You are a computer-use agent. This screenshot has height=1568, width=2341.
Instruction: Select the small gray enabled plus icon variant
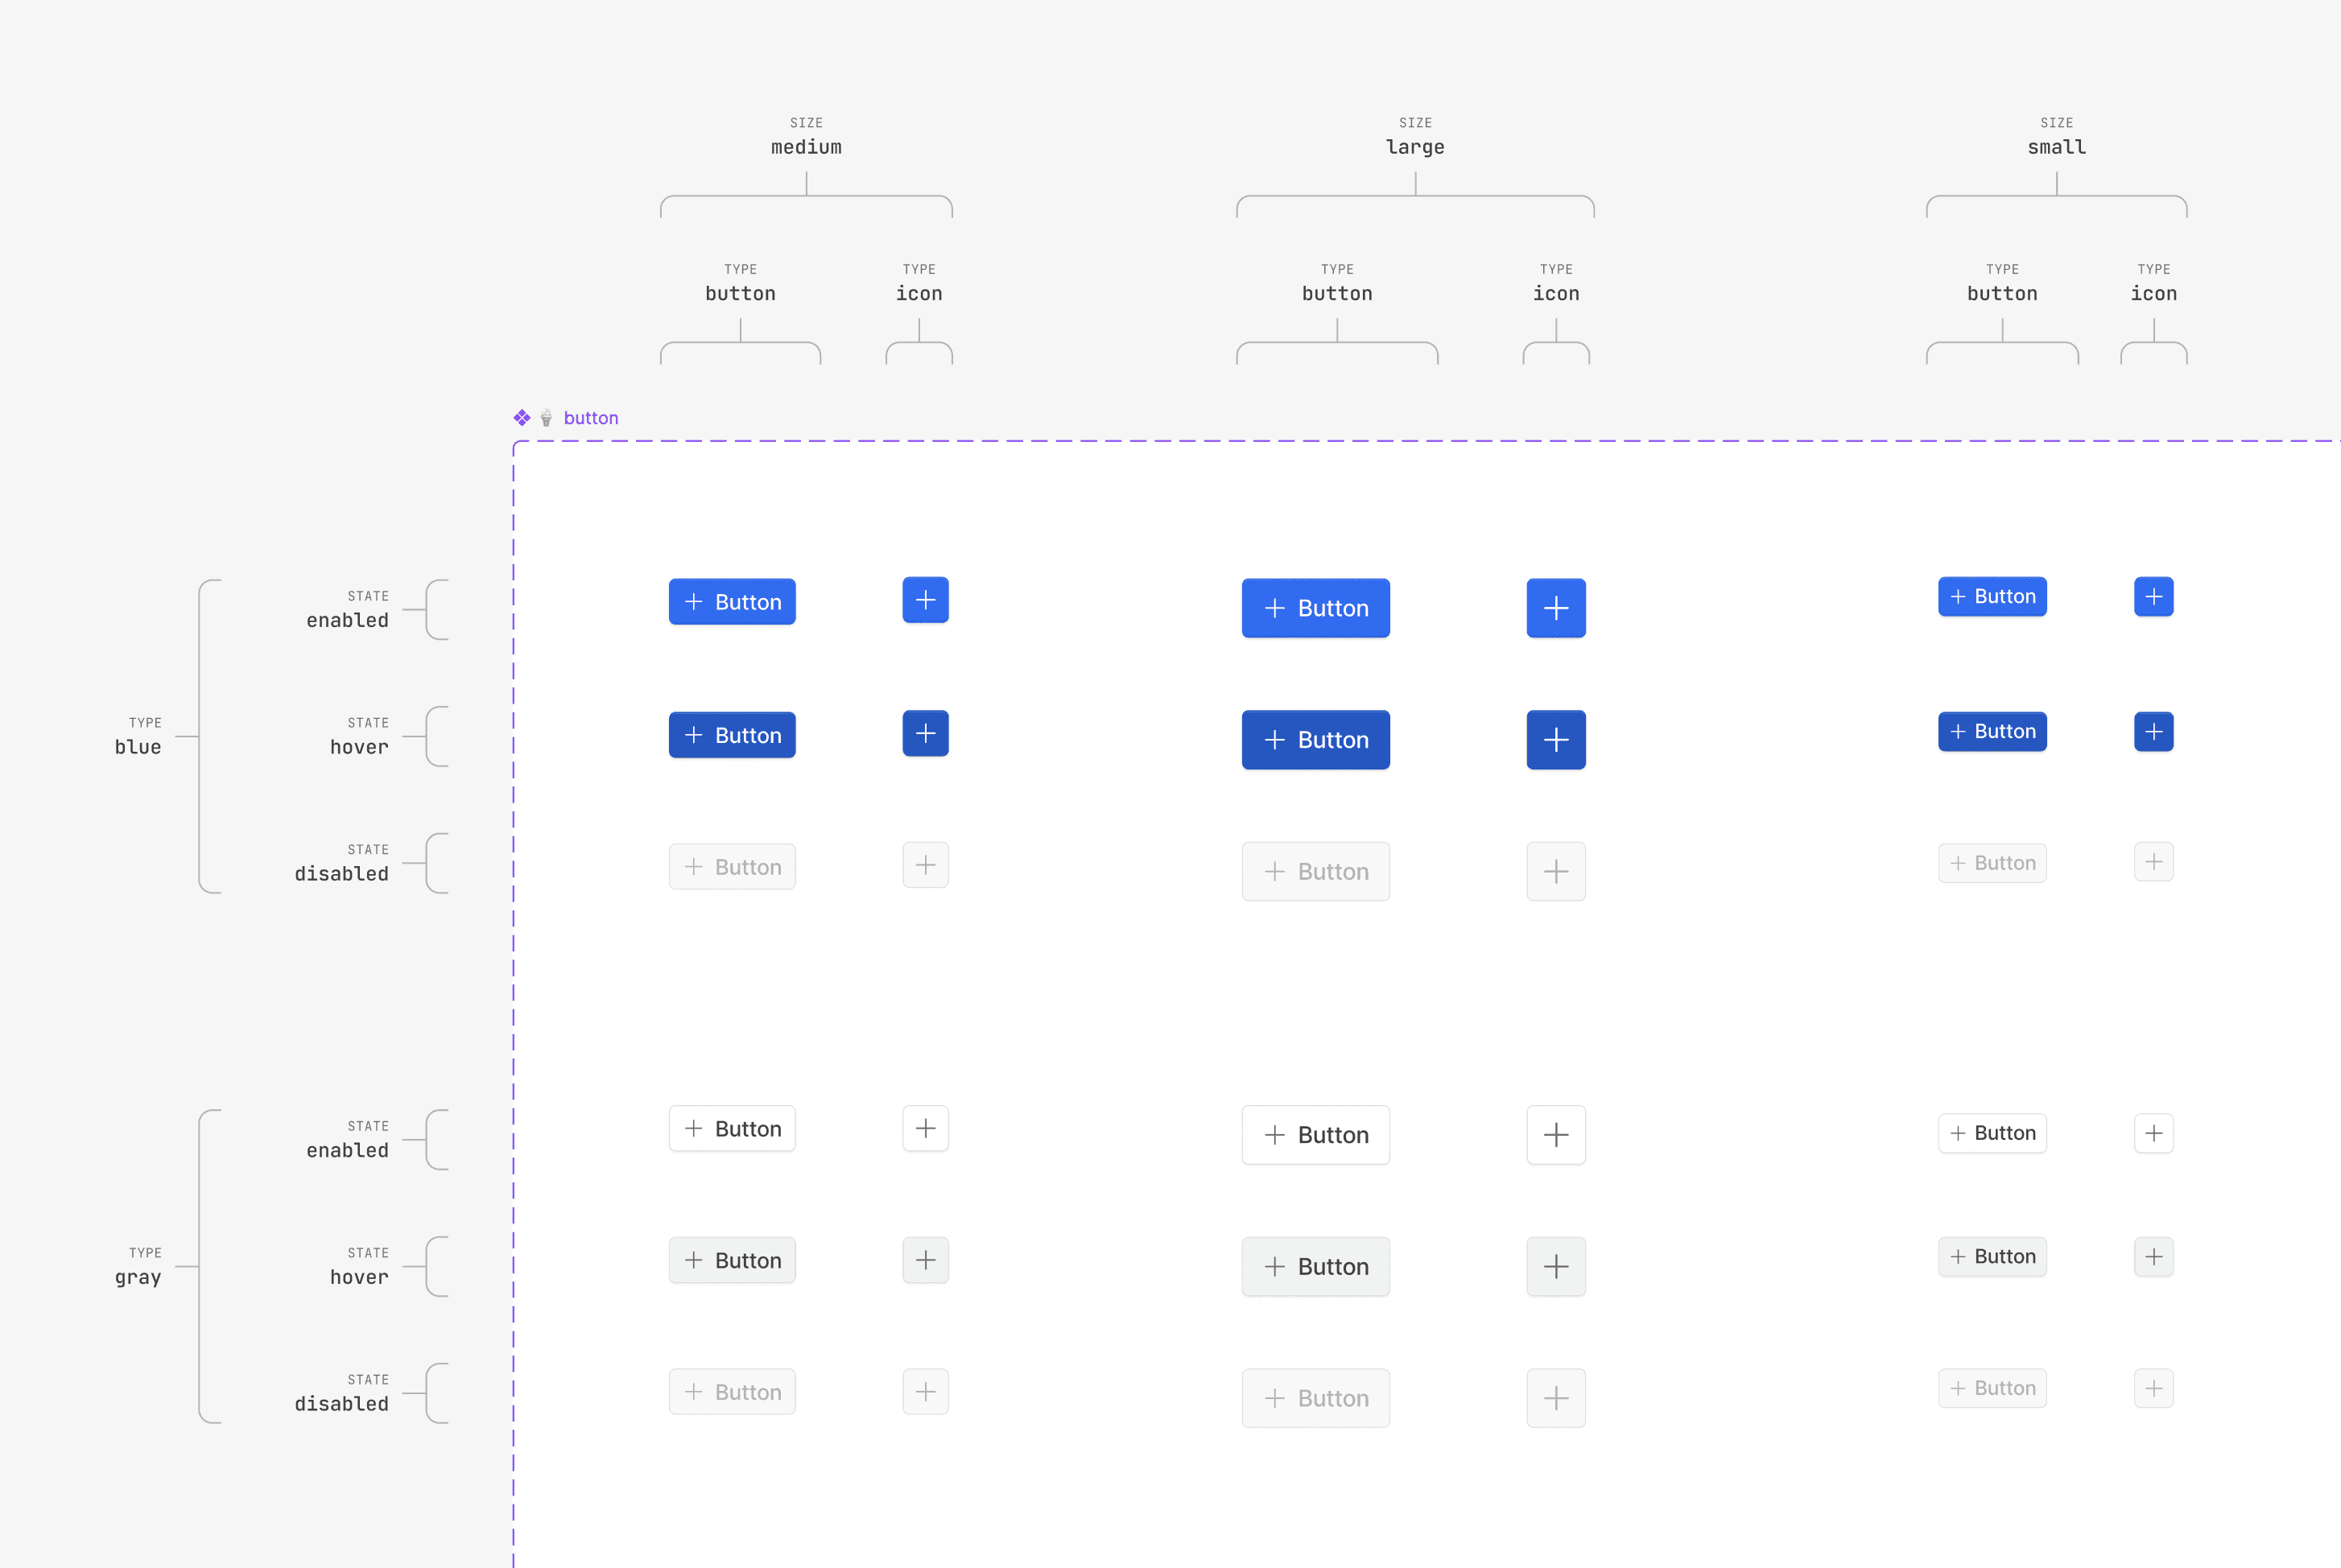coord(2154,1133)
